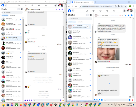Open Obrolan options menu in right window
Image resolution: width=136 pixels, height=107 pixels.
[87, 15]
